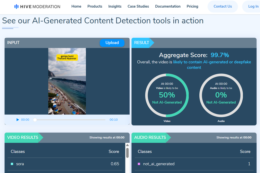The height and width of the screenshot is (173, 260).
Task: Select the Video 50% score circle
Action: tap(167, 95)
